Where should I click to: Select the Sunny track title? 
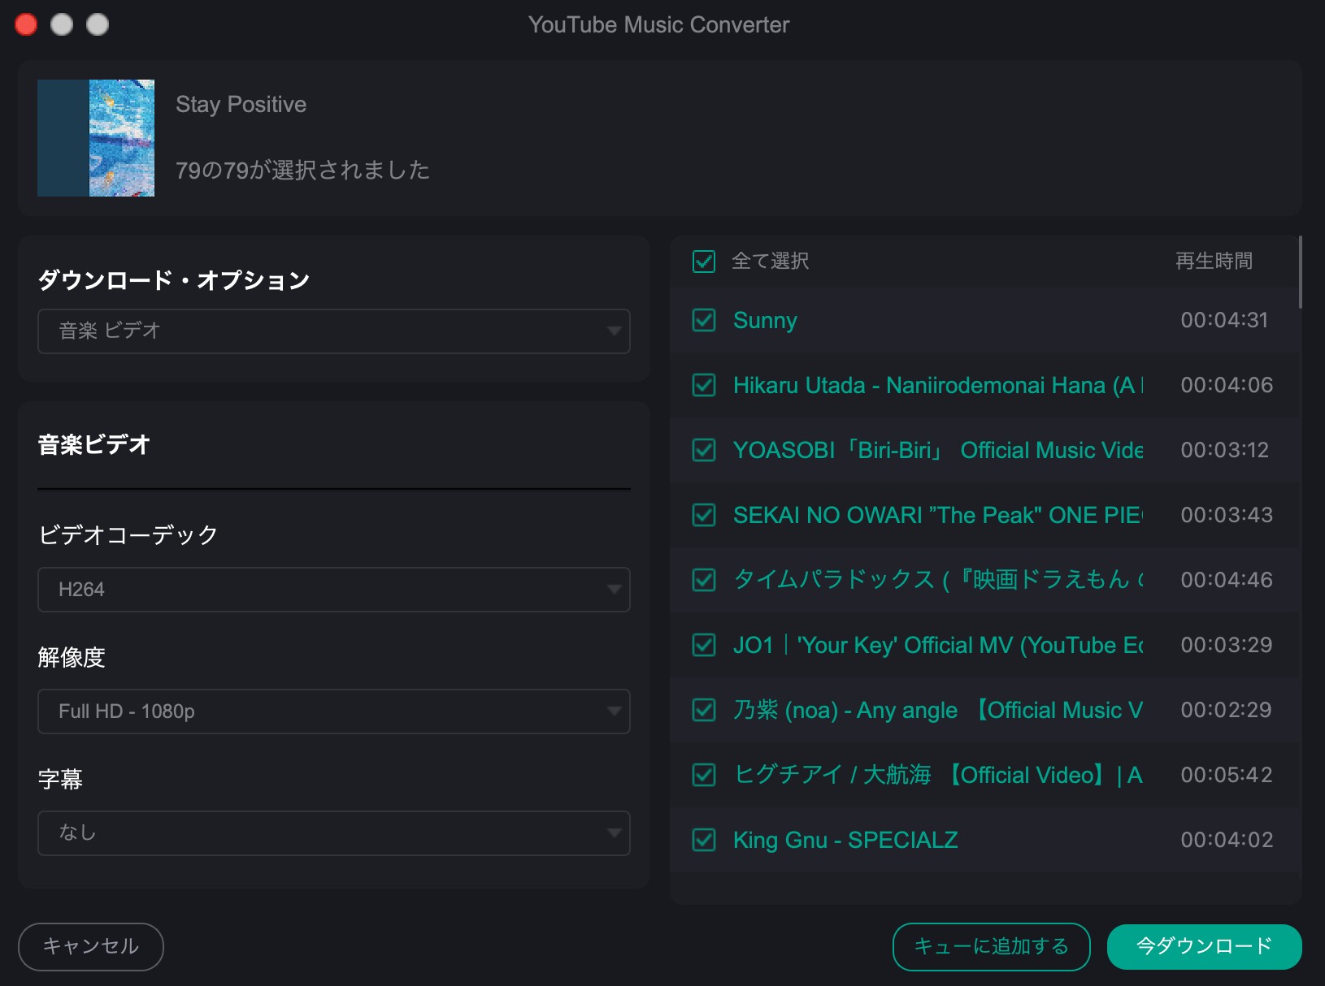(x=765, y=320)
